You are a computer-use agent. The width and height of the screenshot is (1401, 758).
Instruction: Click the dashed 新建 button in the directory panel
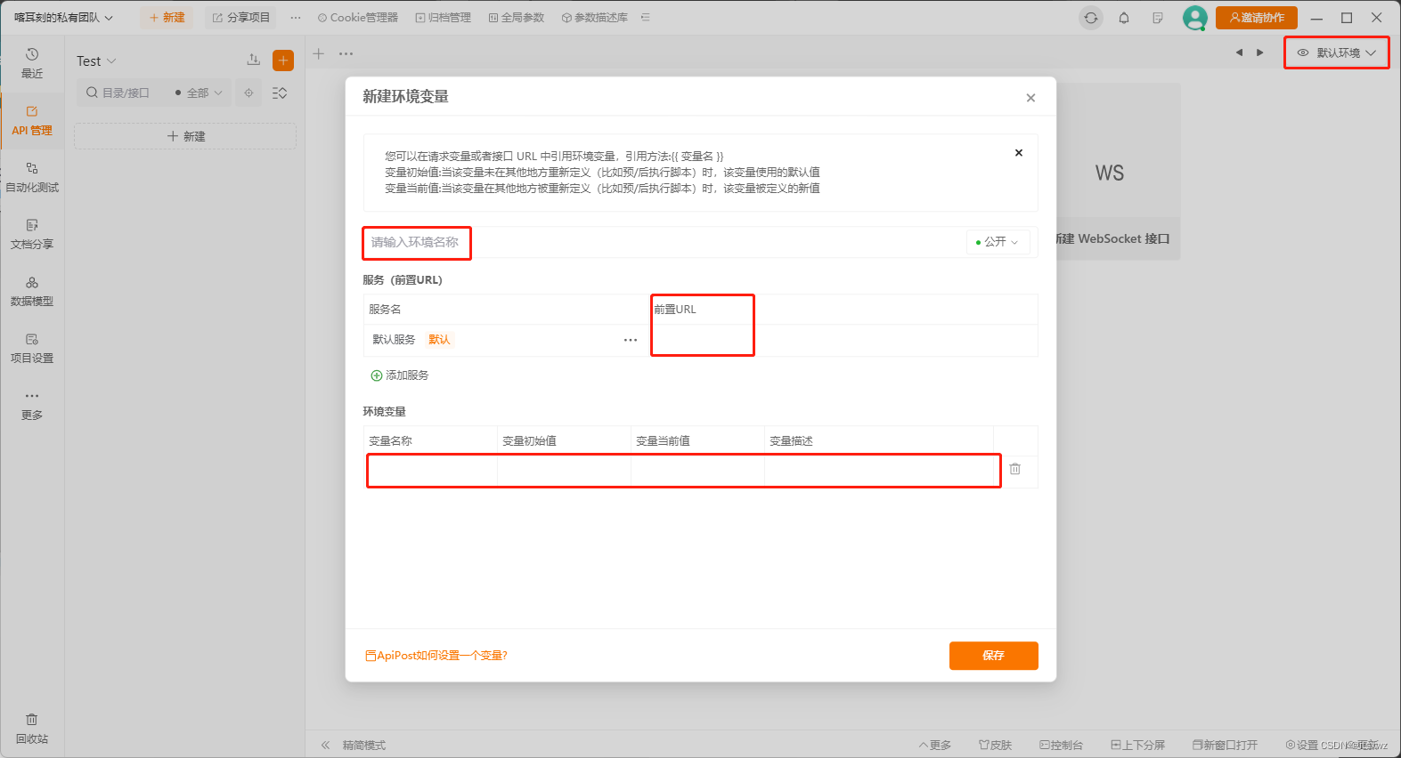tap(185, 136)
